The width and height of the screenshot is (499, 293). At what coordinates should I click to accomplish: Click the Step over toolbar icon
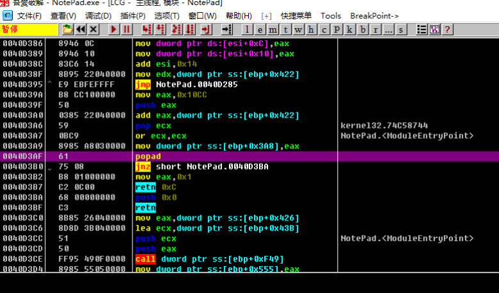click(x=161, y=29)
